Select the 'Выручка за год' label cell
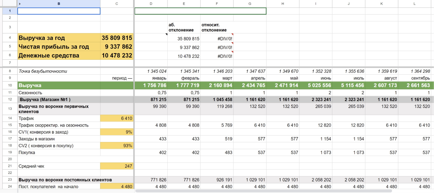This screenshot has width=434, height=193. click(59, 38)
